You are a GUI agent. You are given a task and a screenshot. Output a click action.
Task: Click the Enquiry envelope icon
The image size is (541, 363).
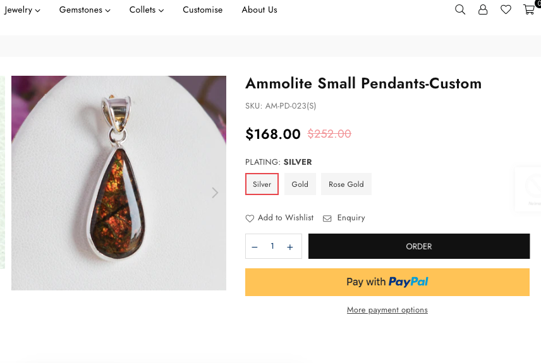pos(327,218)
